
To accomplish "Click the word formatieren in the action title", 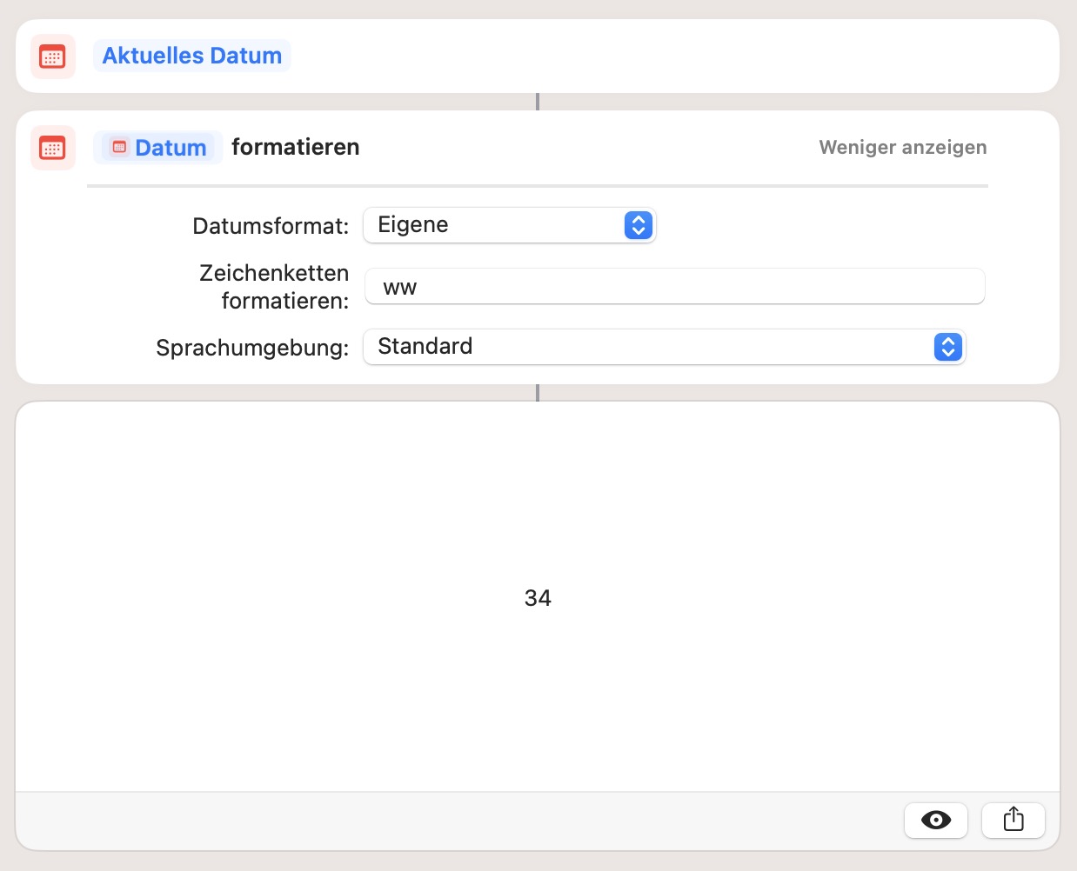I will [295, 147].
